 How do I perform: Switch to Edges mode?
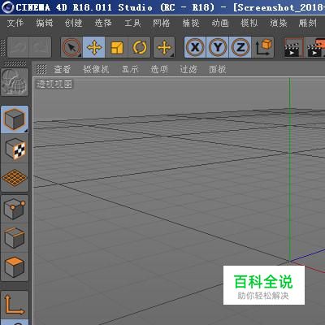tap(15, 238)
